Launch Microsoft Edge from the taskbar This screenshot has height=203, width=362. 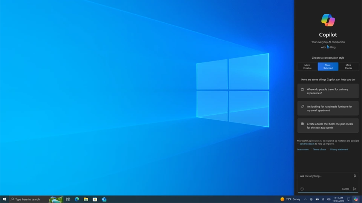point(77,199)
